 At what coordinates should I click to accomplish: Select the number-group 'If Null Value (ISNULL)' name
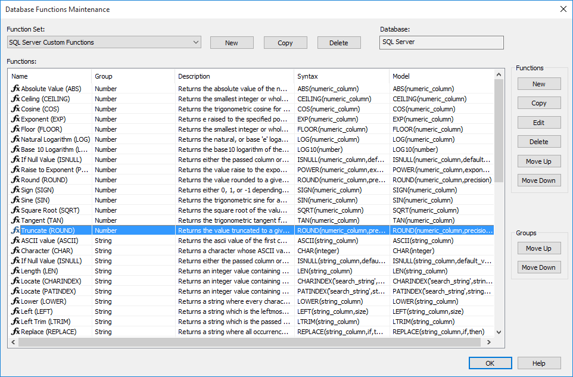point(51,160)
